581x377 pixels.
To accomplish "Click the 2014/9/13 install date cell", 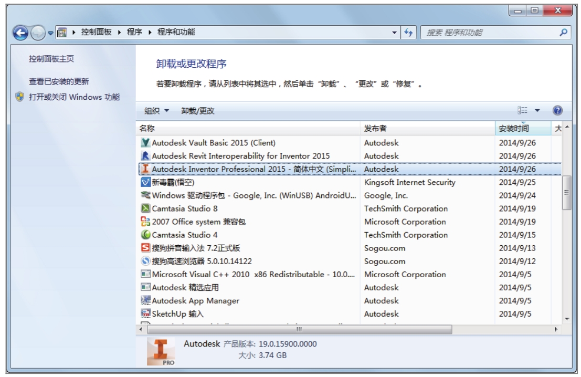I will tap(517, 248).
